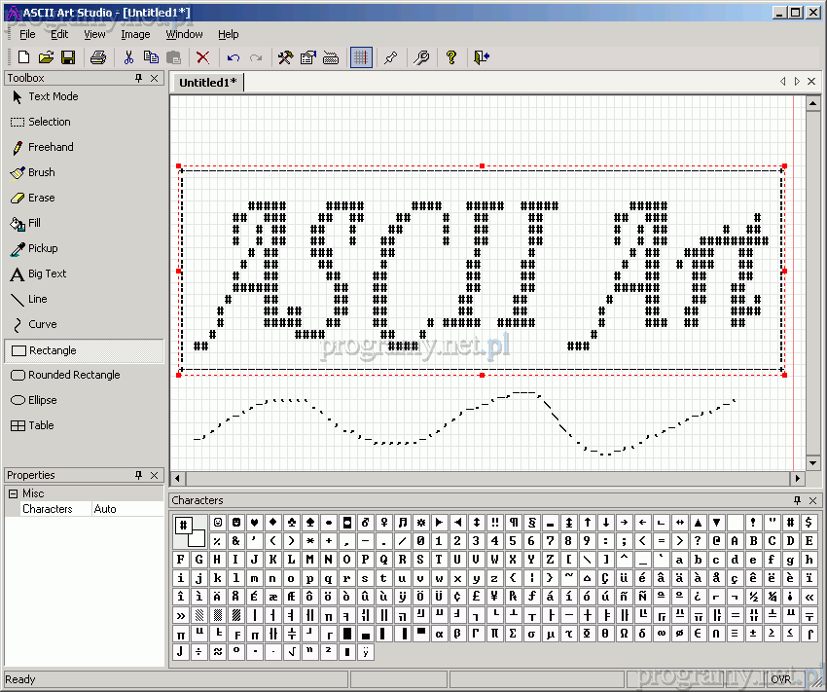Choose the Erase tool
This screenshot has height=692, width=827.
tap(41, 198)
